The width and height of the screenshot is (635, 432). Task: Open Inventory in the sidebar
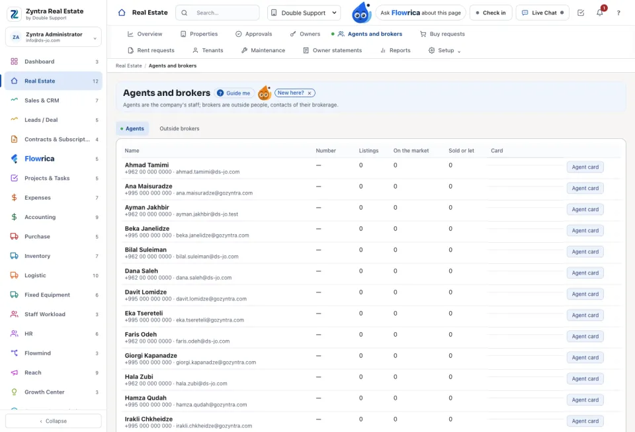pos(54,256)
